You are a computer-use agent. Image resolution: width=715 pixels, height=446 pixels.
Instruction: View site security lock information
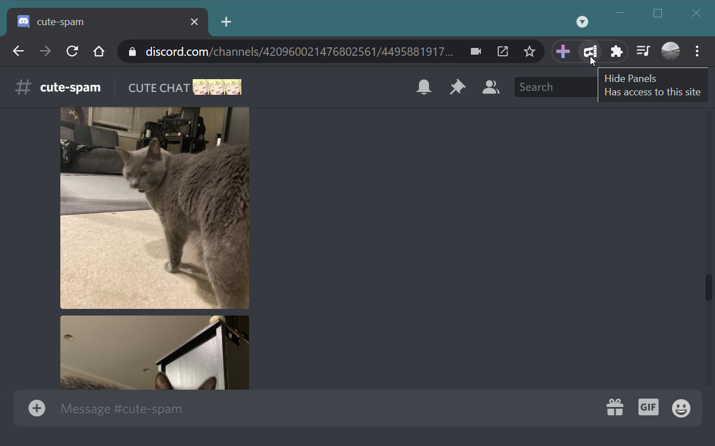tap(132, 52)
